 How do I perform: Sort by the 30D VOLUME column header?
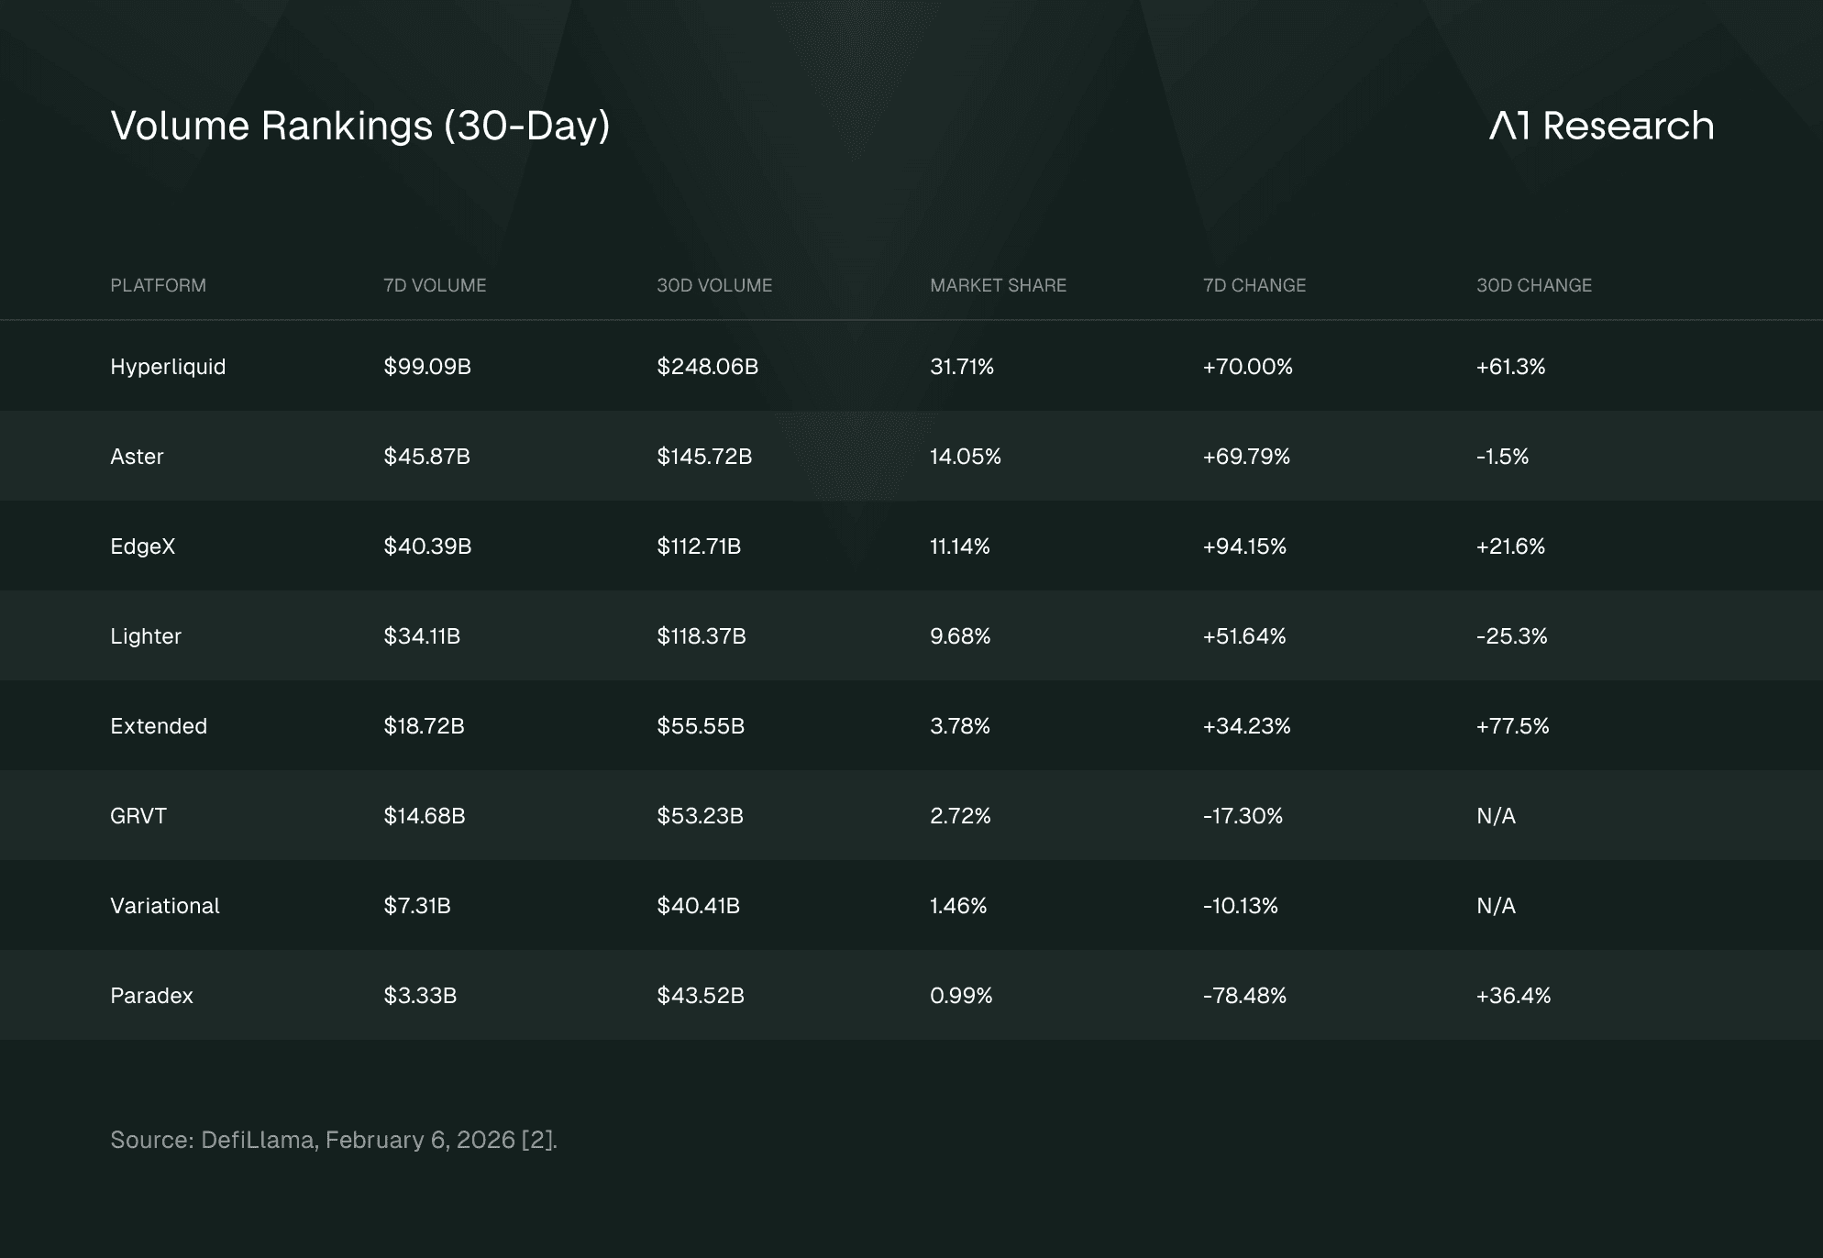[714, 285]
